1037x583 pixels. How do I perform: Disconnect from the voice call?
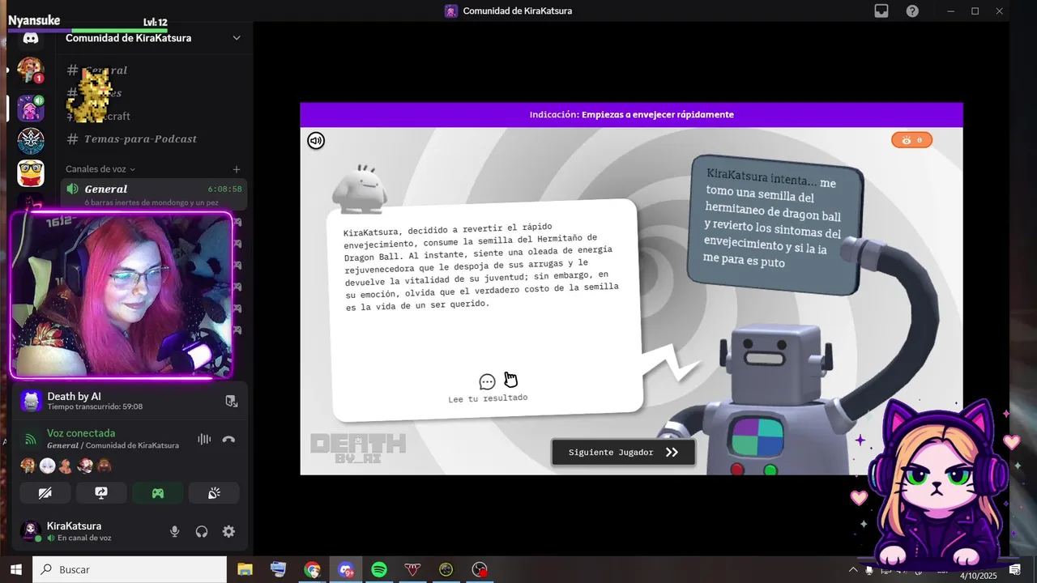(x=228, y=439)
